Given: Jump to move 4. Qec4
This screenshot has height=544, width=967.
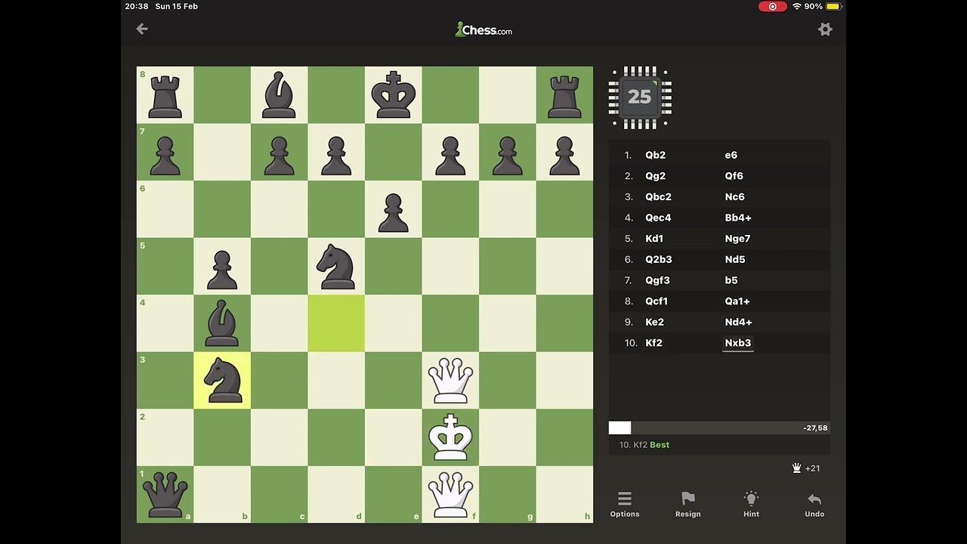Looking at the screenshot, I should [x=658, y=218].
